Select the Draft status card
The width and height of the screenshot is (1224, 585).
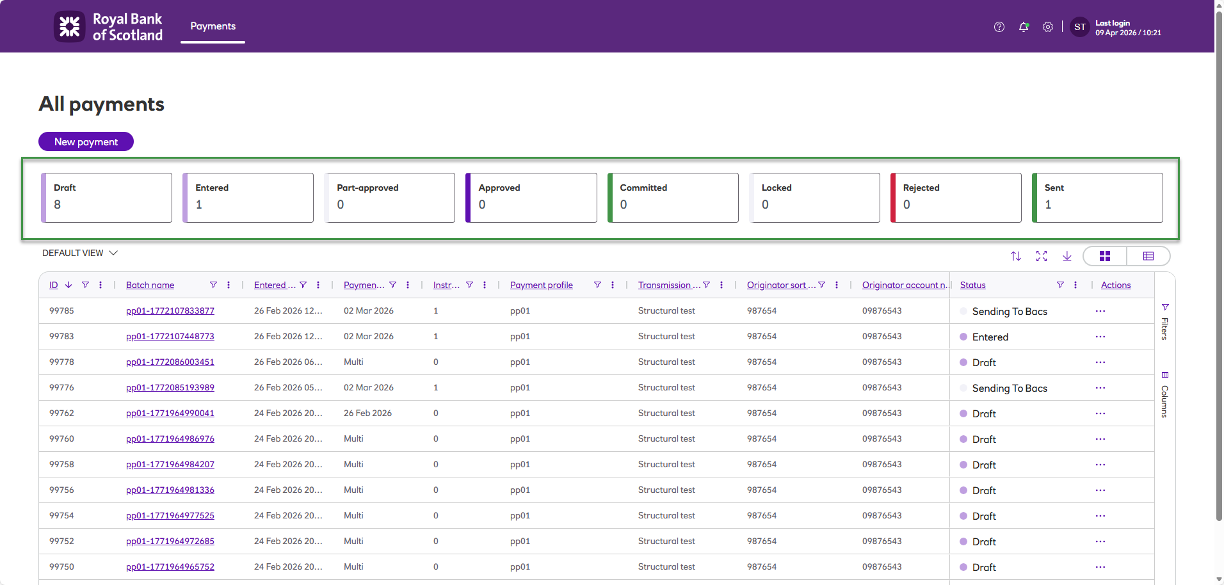point(106,198)
